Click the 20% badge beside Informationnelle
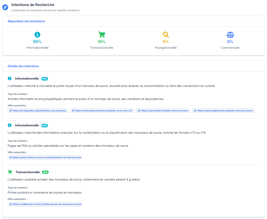The width and height of the screenshot is (267, 219). [44, 125]
